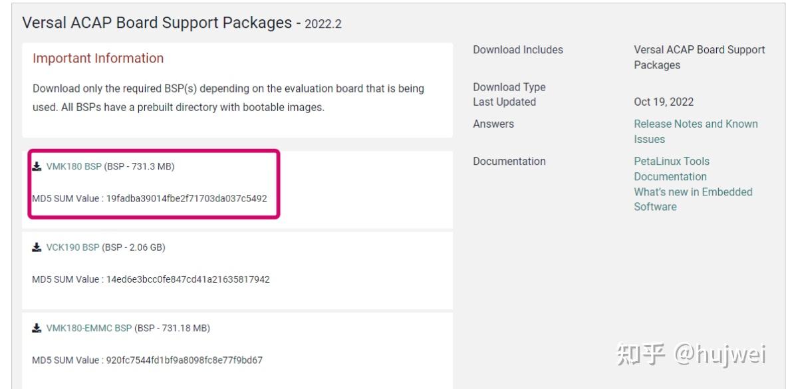
Task: Click the download icon beside VMK180-EMMC BSP
Action: point(37,328)
